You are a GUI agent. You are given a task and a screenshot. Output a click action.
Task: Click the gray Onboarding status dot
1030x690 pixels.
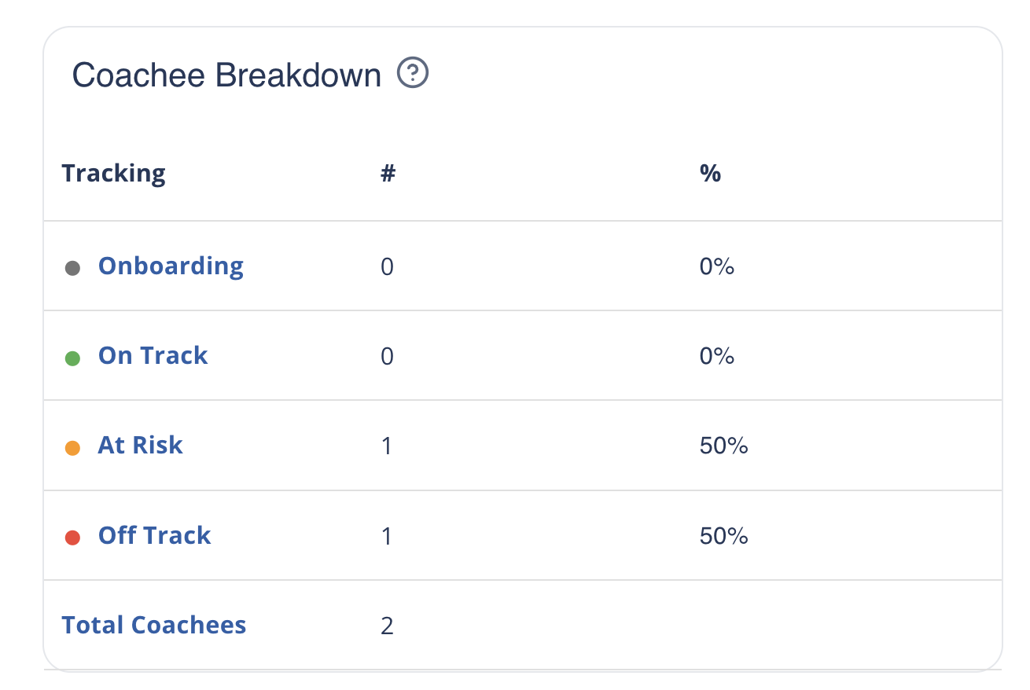point(72,268)
